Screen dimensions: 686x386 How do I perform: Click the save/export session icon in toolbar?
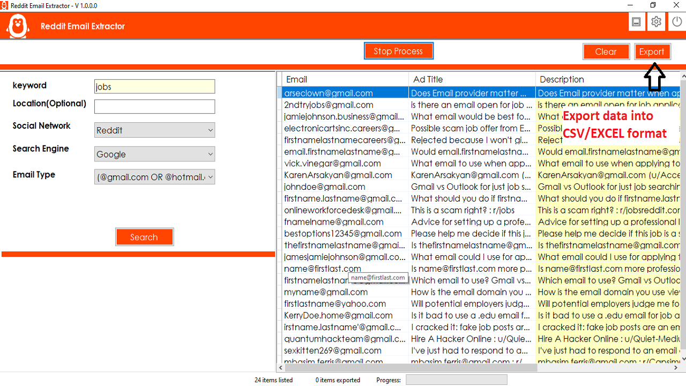click(x=637, y=21)
